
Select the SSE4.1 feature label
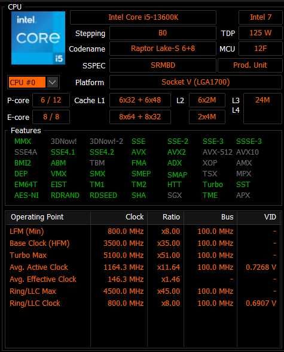63,152
